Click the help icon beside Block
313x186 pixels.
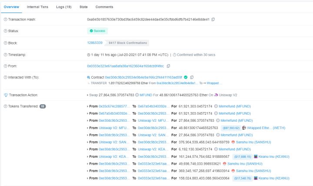6,43
